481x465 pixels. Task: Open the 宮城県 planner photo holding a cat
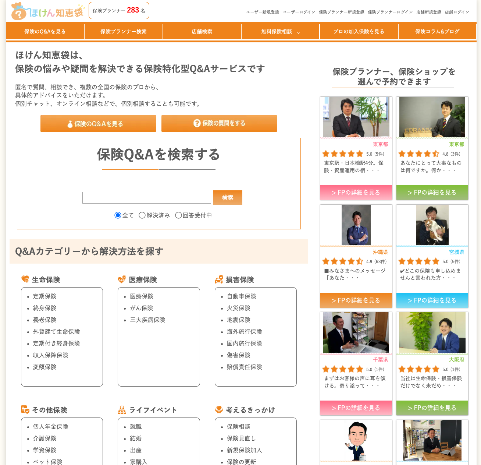point(432,225)
